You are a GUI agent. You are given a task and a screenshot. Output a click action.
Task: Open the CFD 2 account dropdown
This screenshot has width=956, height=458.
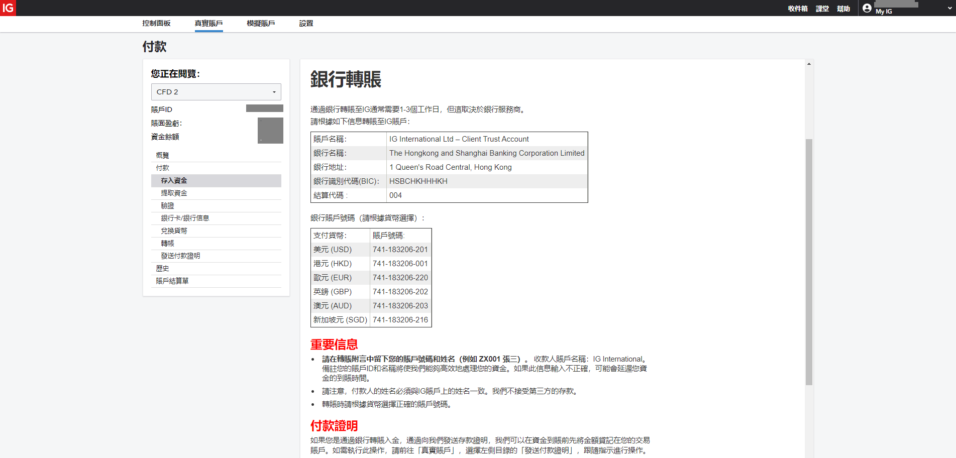point(216,92)
